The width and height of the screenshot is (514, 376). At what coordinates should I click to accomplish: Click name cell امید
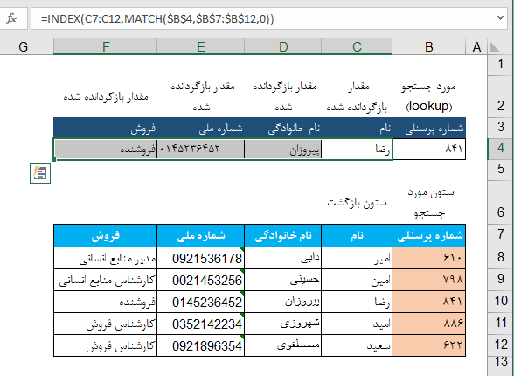(357, 324)
